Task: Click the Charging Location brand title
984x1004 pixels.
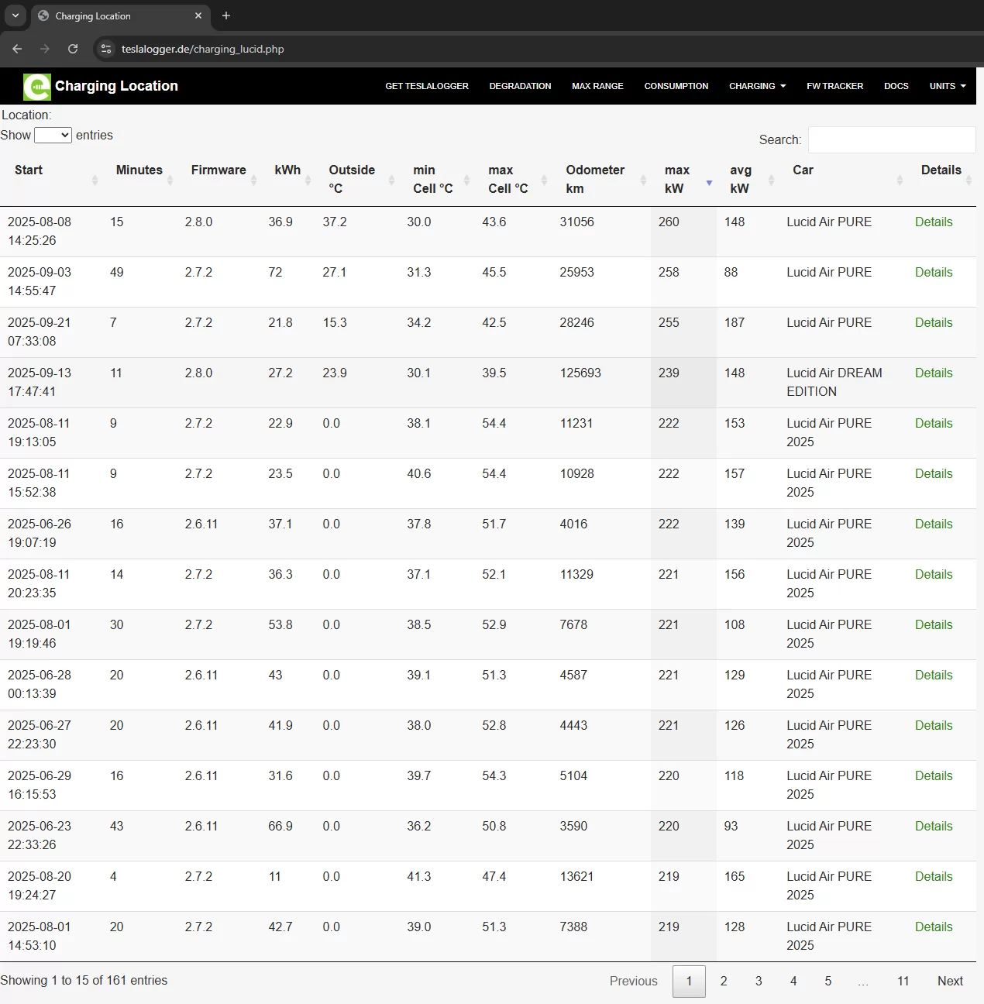Action: pos(116,86)
